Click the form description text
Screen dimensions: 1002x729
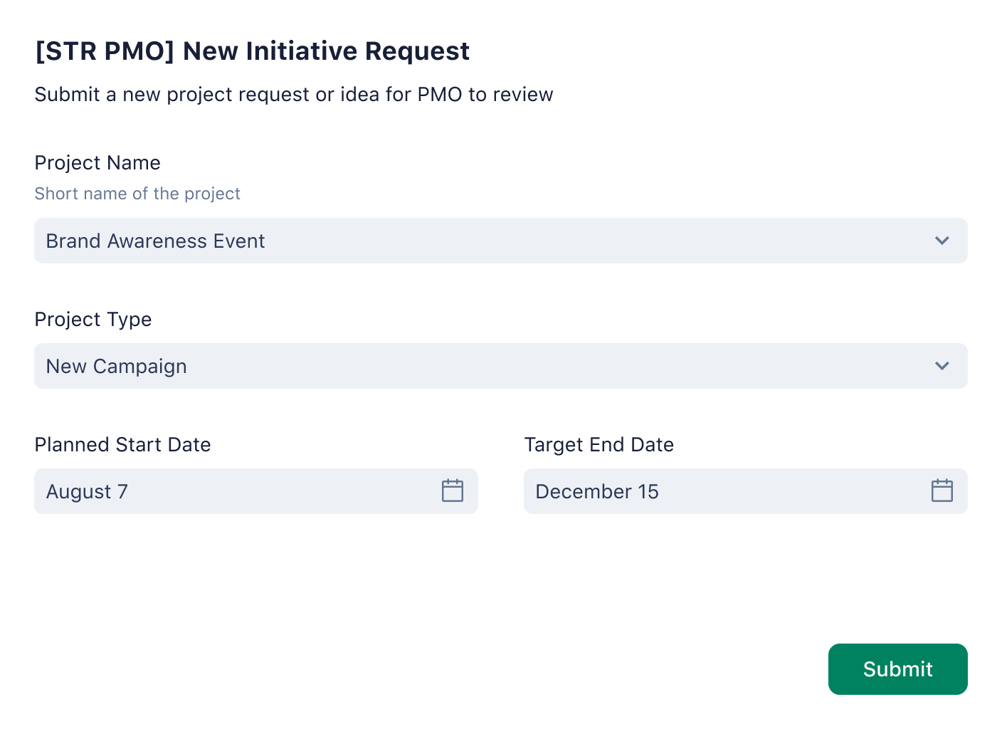click(x=293, y=94)
